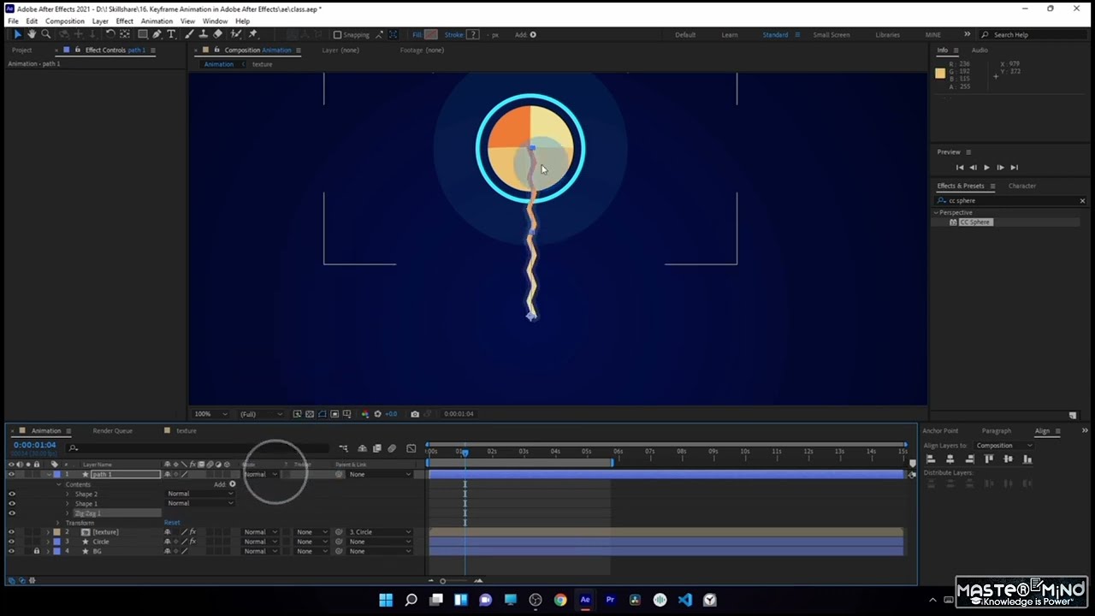Open Premiere Pro from the taskbar
Viewport: 1095px width, 616px height.
click(610, 600)
